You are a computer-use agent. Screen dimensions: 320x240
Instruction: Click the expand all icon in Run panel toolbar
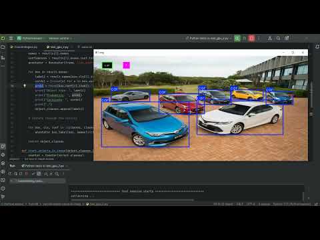pos(51,173)
